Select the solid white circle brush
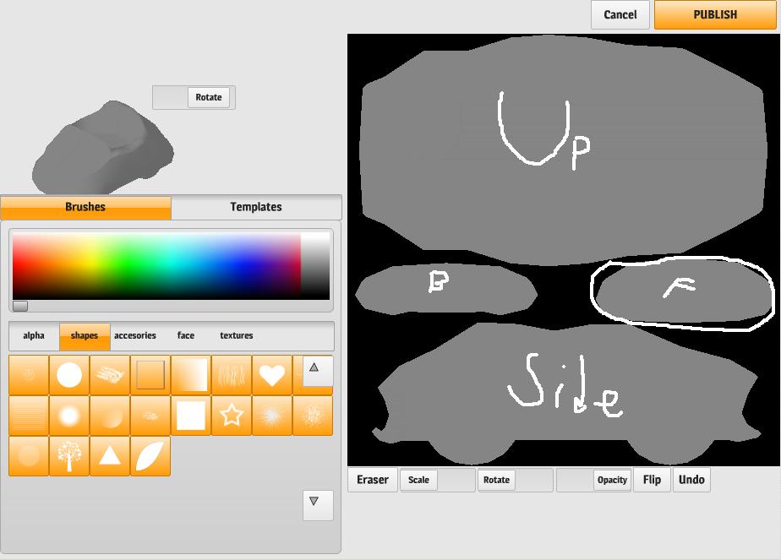 pyautogui.click(x=69, y=375)
